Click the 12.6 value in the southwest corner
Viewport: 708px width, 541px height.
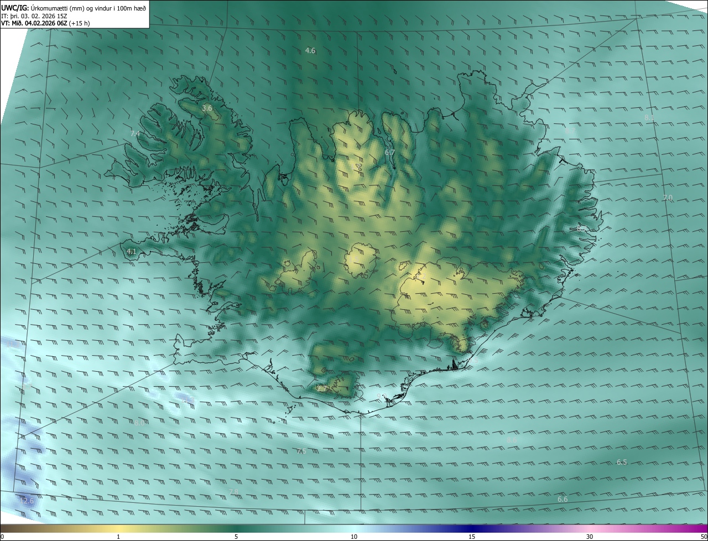point(27,501)
